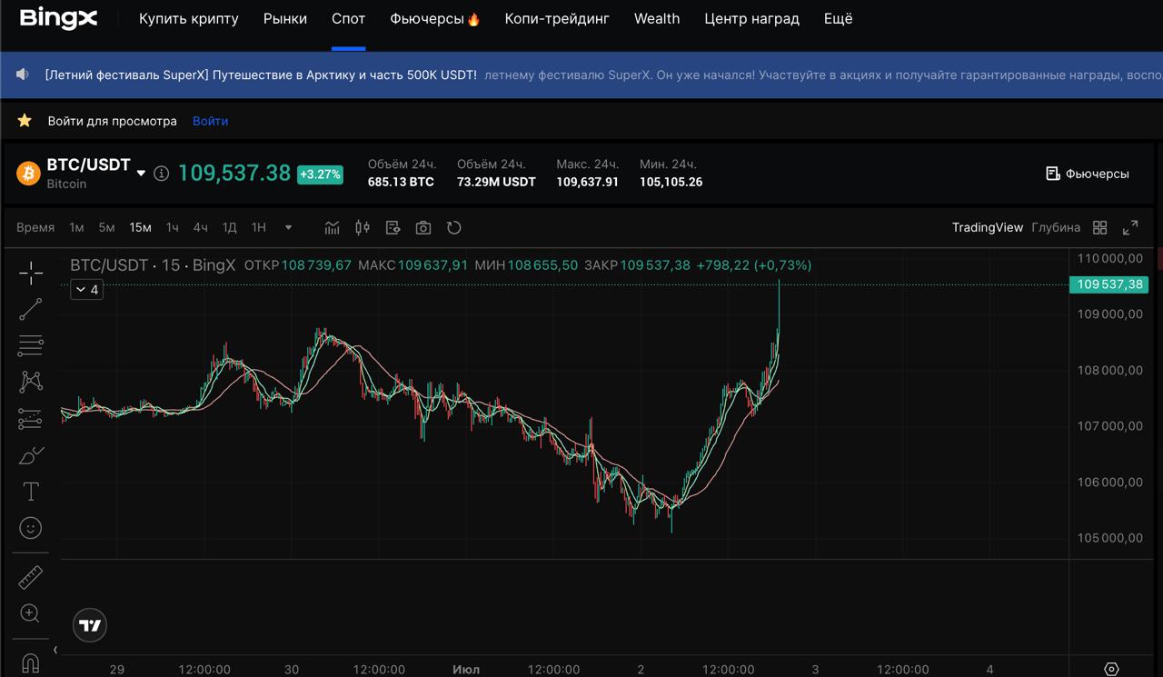Expand the collapsed indicators legend showing 4
Screen dimensions: 1163x677
[x=86, y=290]
